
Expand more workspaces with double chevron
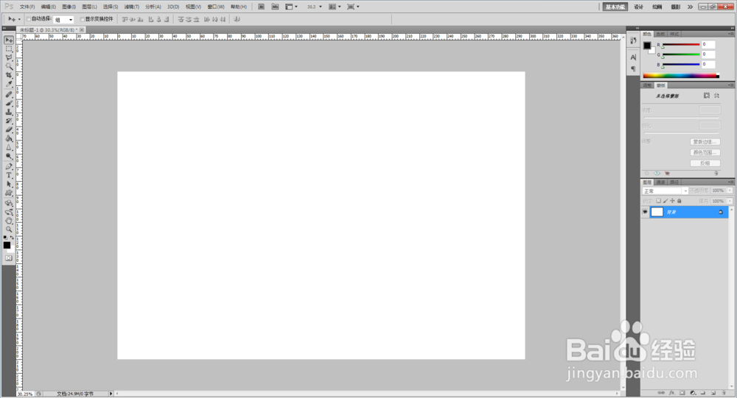click(690, 7)
